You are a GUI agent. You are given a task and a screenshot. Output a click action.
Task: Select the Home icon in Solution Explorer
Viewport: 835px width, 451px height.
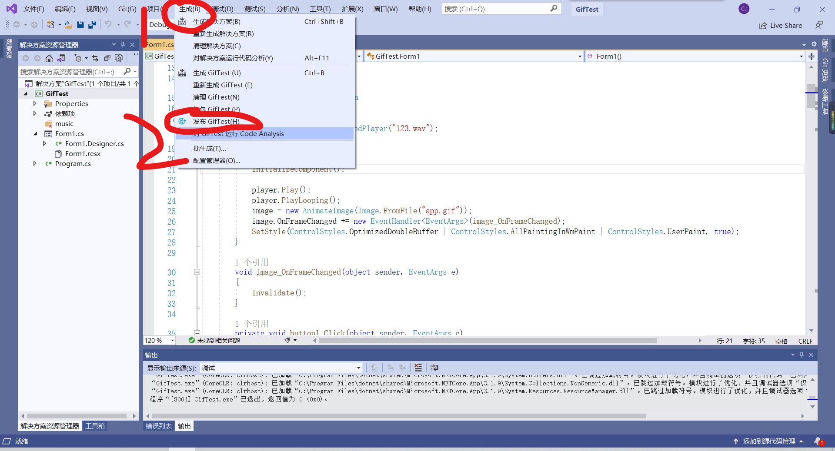pos(49,58)
